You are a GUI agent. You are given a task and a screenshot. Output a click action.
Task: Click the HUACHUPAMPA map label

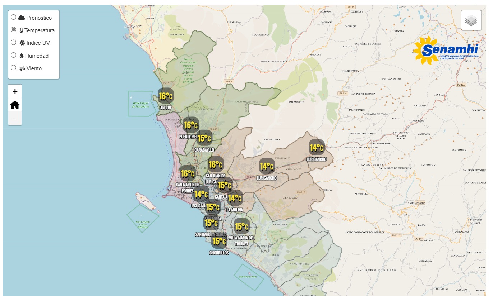(x=350, y=71)
